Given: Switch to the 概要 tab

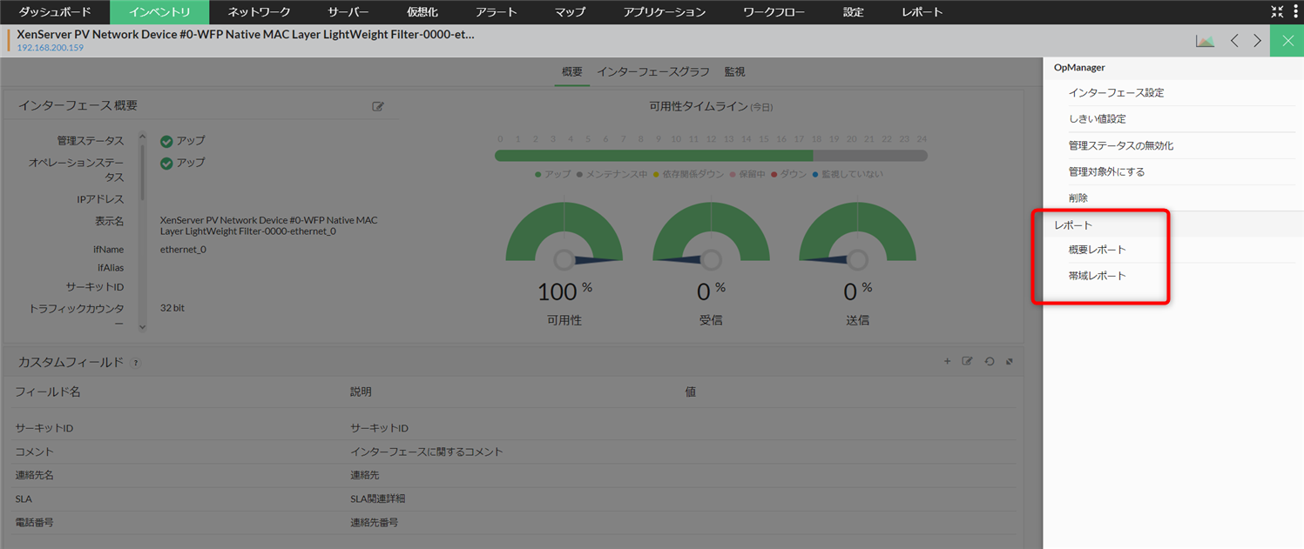Looking at the screenshot, I should (x=572, y=71).
